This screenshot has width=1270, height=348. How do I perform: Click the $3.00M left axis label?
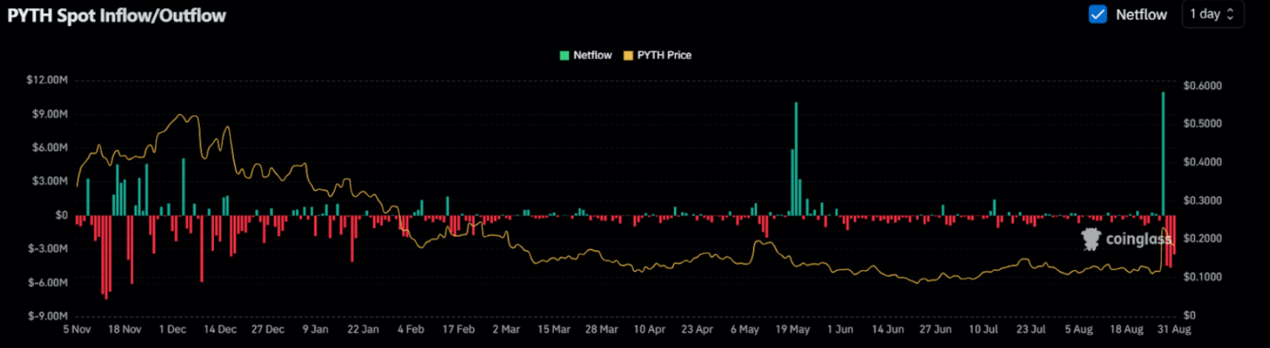pos(50,181)
